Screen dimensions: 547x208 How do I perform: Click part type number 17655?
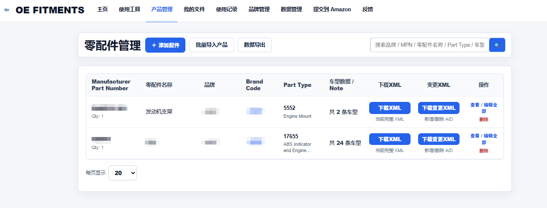291,136
